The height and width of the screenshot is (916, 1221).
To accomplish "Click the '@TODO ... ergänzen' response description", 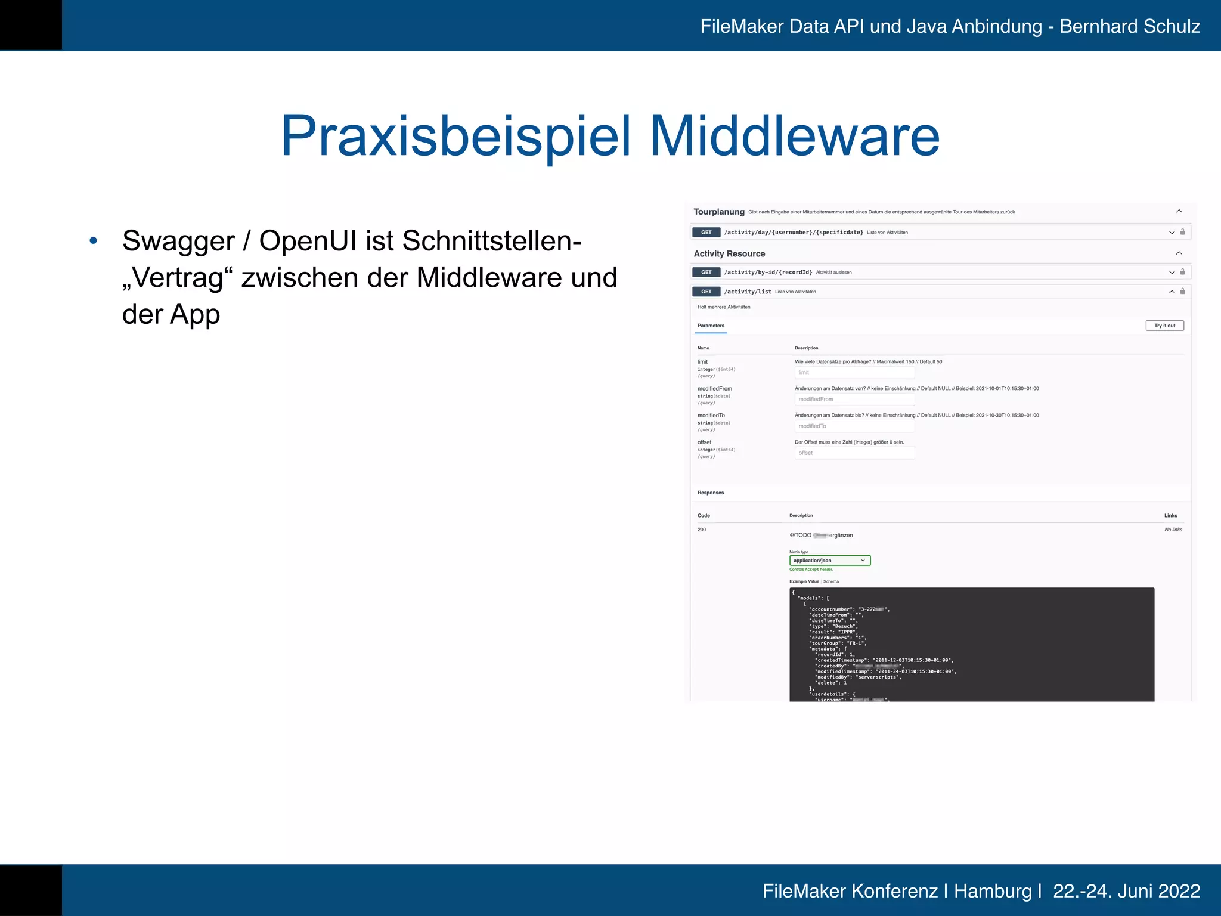I will point(821,536).
